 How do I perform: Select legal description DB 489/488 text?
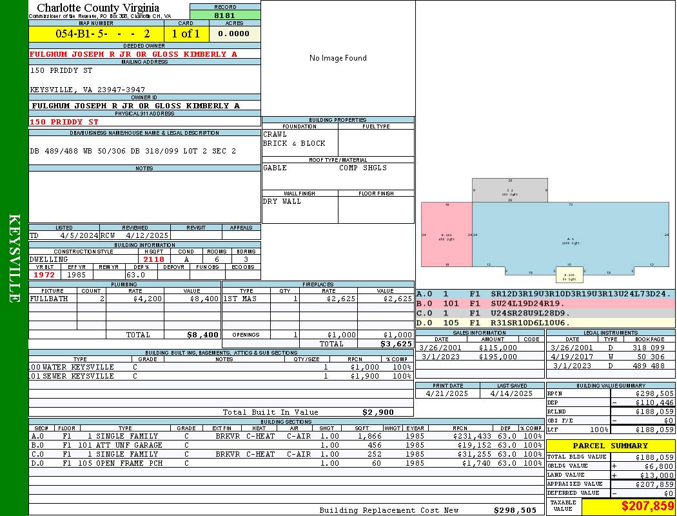(x=133, y=151)
